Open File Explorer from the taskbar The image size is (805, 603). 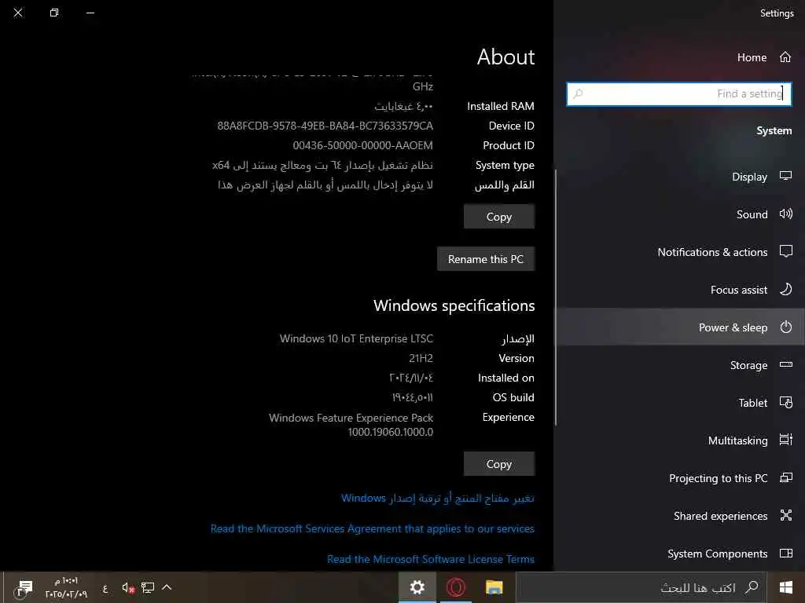494,587
